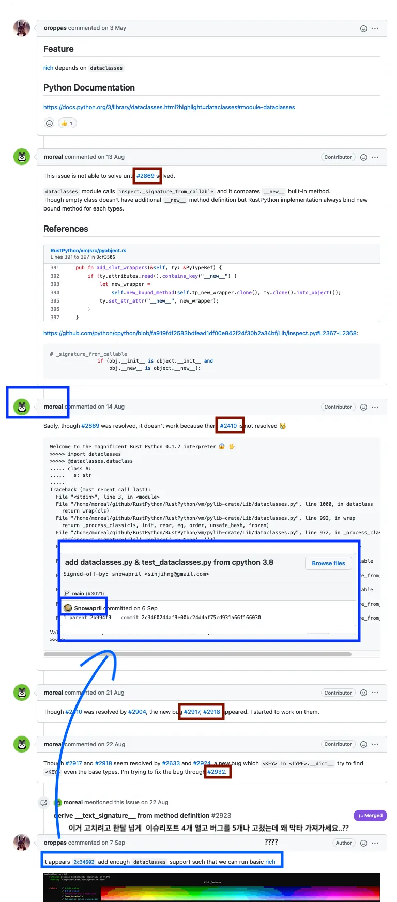The height and width of the screenshot is (902, 397).
Task: Open commit 2c34602 in the 7 Sep comment
Action: coord(84,862)
